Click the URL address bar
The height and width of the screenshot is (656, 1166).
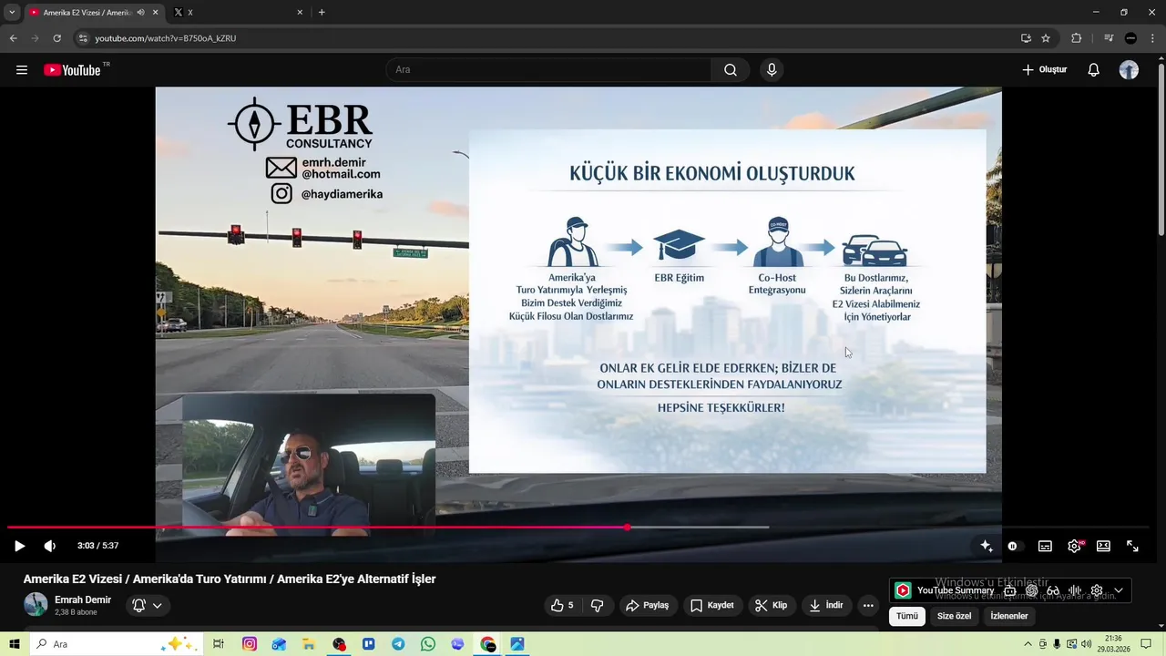552,38
